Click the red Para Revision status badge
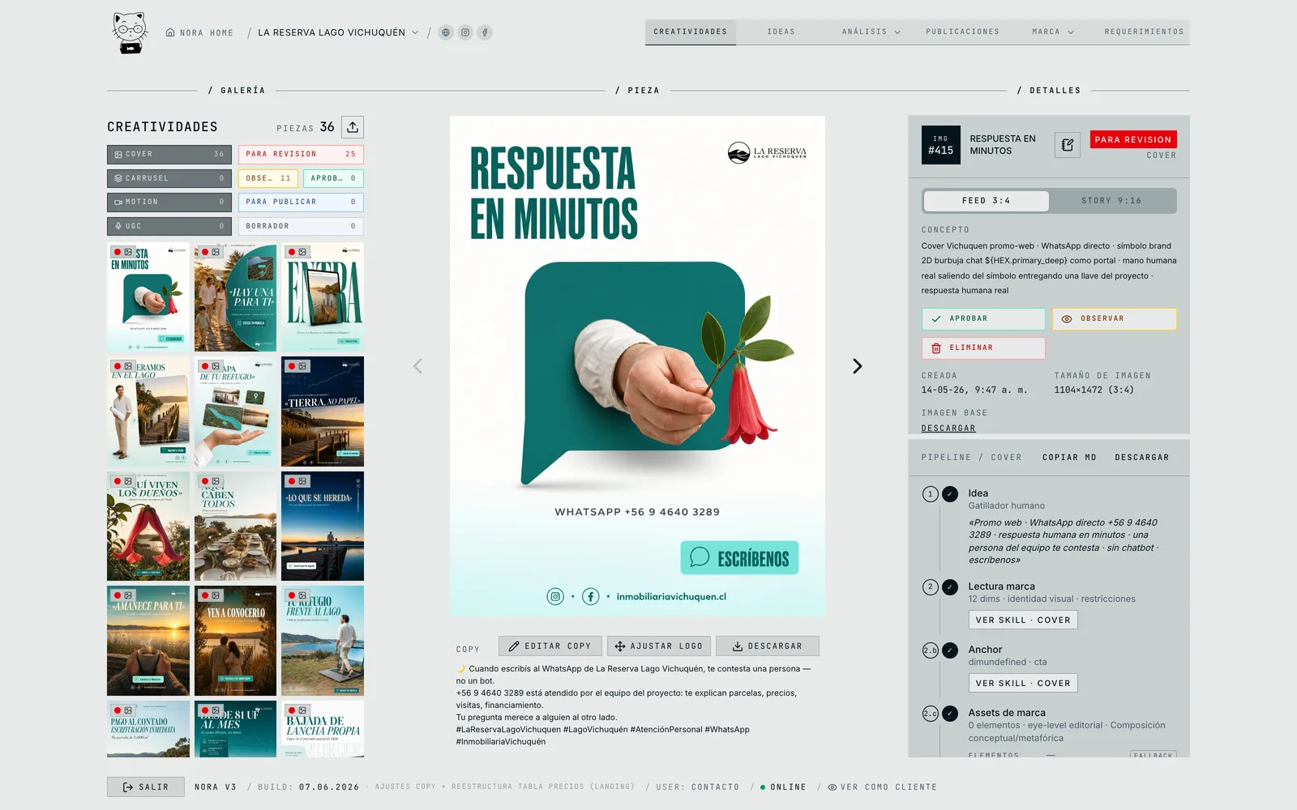 pyautogui.click(x=1133, y=139)
